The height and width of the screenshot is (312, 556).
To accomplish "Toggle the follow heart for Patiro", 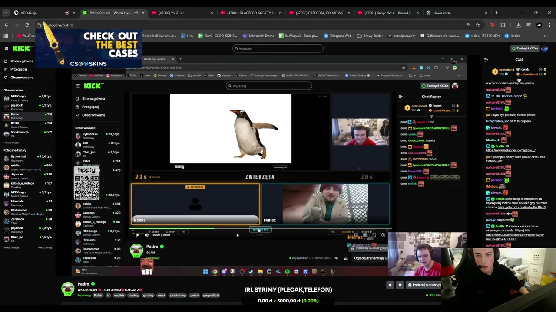I will 400,285.
